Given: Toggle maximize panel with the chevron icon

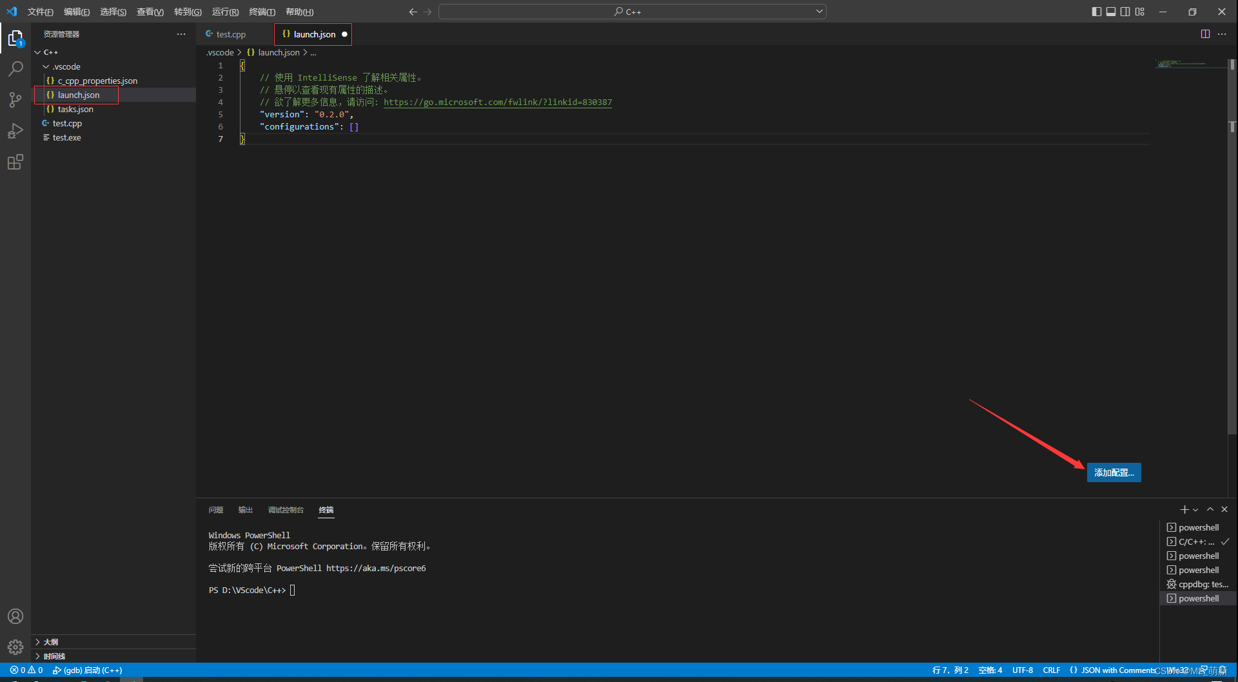Looking at the screenshot, I should click(x=1210, y=509).
